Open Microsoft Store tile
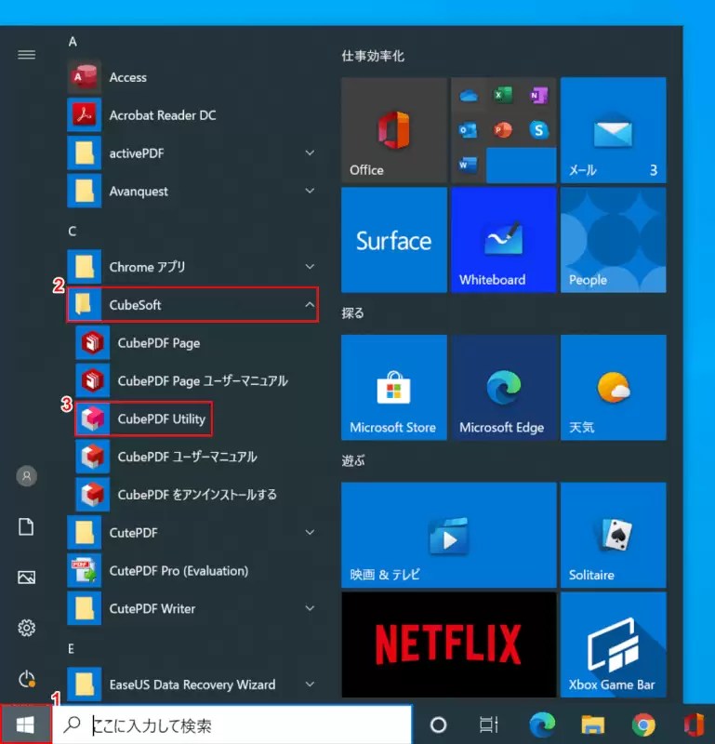Viewport: 715px width, 744px height. pyautogui.click(x=394, y=387)
